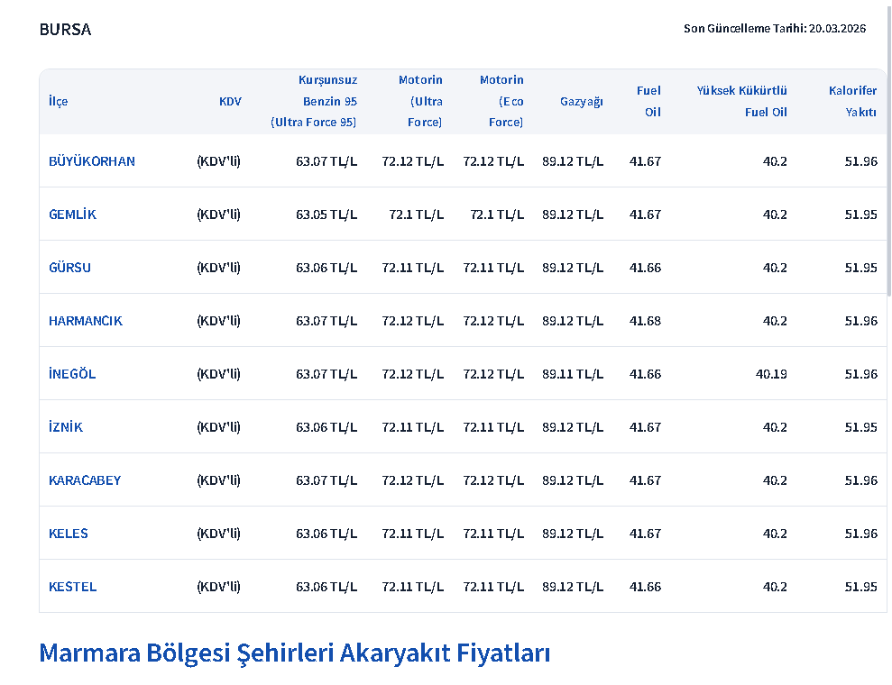Select the KELES district entry
Screen dimensions: 892x685
tap(68, 534)
